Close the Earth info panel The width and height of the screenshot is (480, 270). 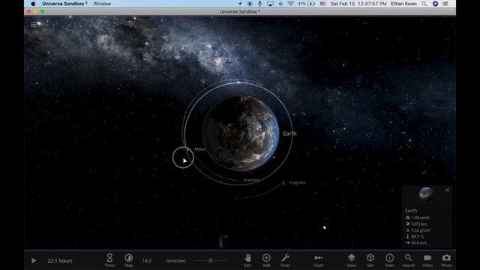coord(447,190)
